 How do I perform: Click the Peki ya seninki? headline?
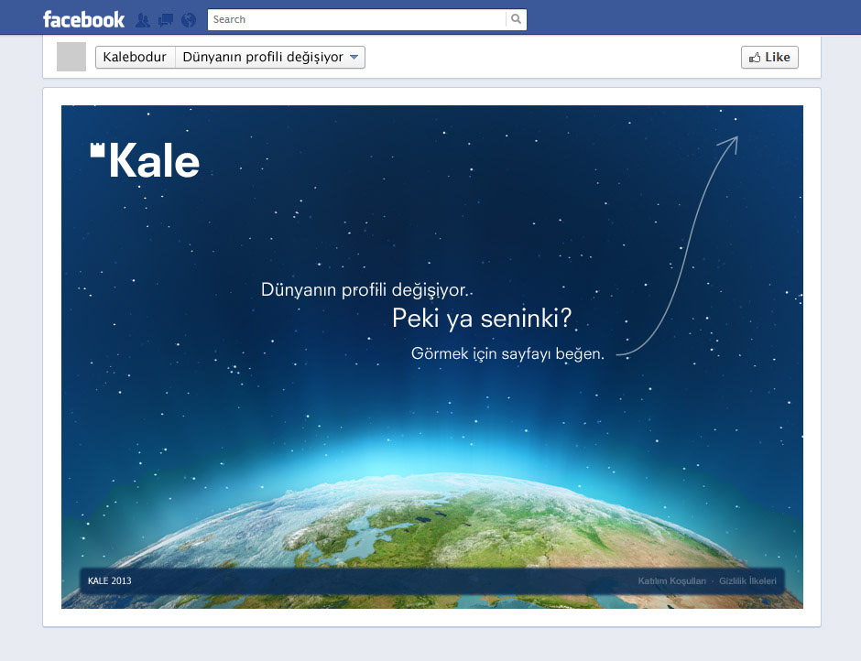click(x=482, y=318)
